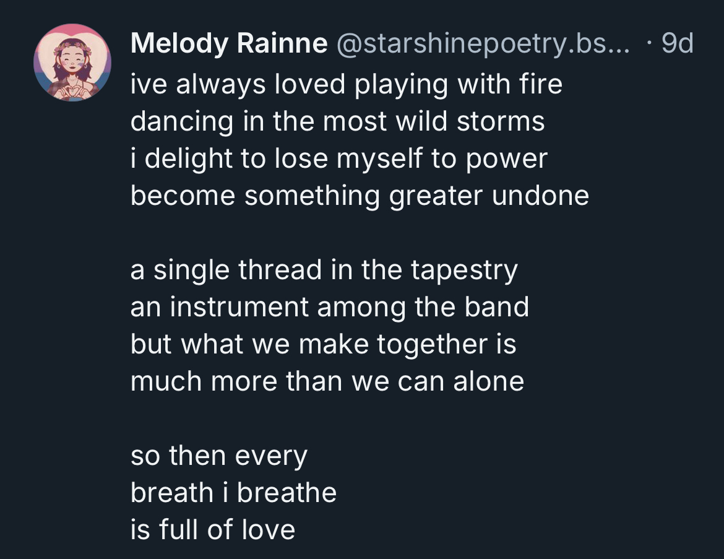The image size is (724, 559).
Task: Click the line "breath i breathe"
Action: tap(233, 493)
